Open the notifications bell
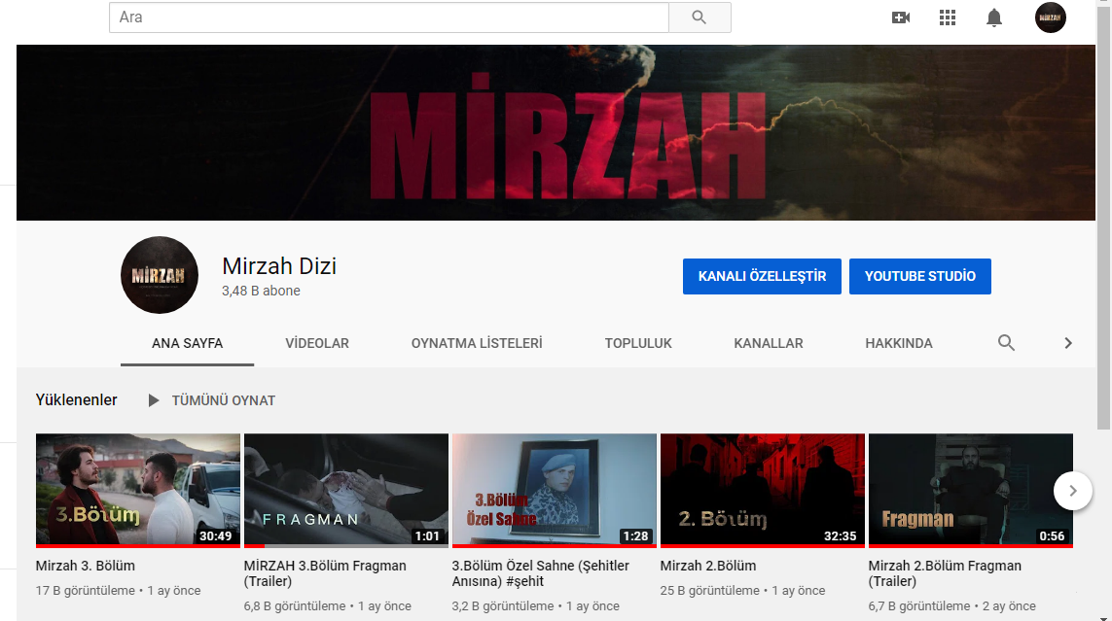The image size is (1112, 621). pyautogui.click(x=994, y=17)
